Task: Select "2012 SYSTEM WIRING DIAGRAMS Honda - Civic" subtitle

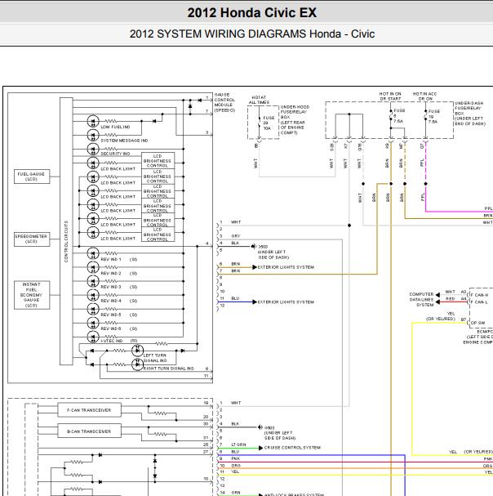Action: (252, 34)
